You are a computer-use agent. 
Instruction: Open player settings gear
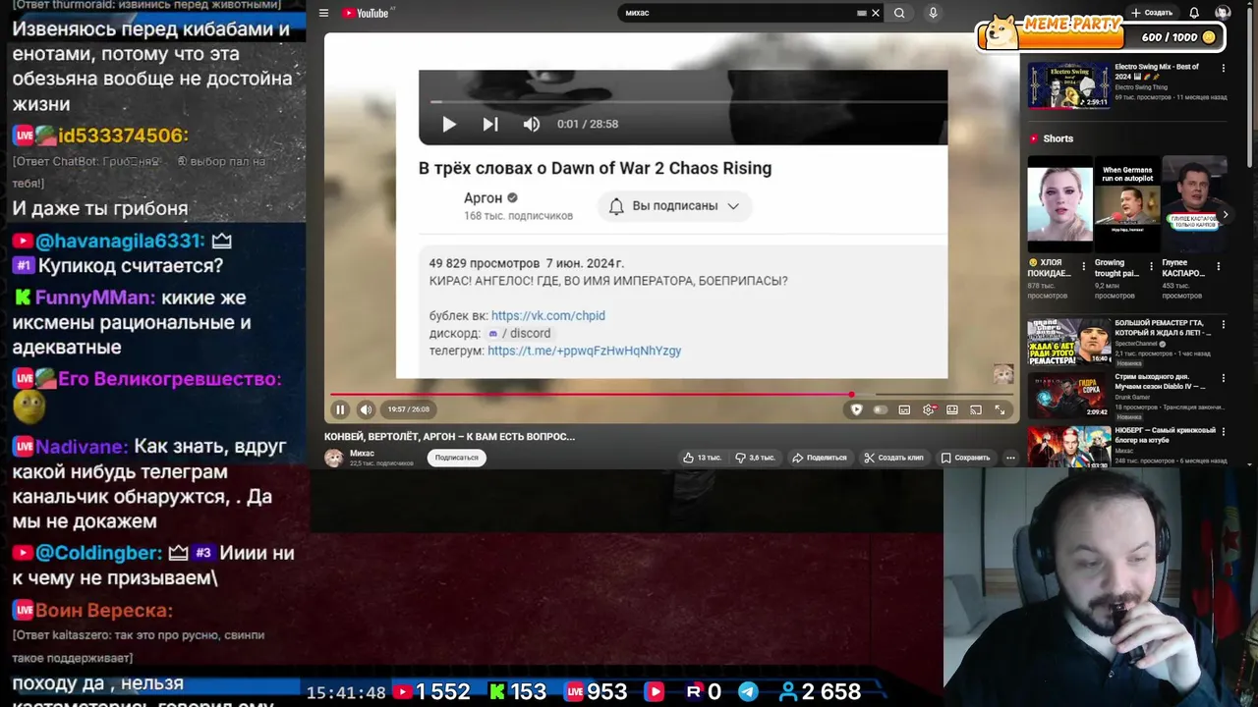point(929,409)
